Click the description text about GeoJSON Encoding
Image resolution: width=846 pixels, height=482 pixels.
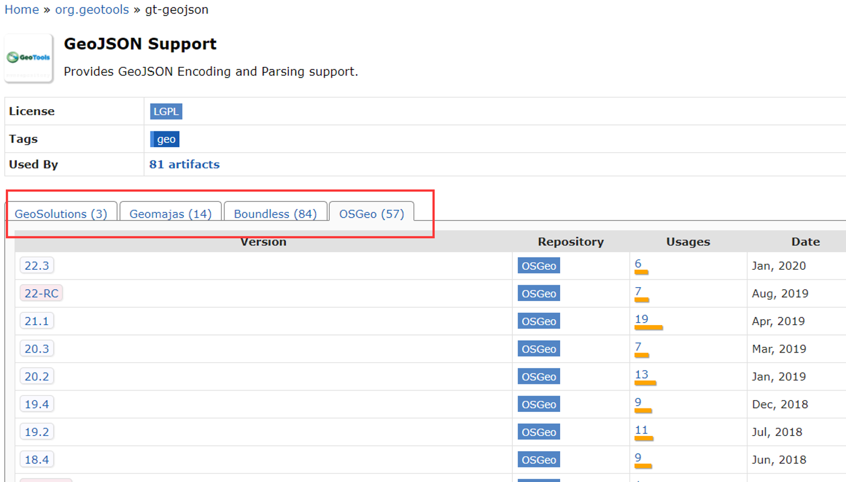(x=211, y=72)
